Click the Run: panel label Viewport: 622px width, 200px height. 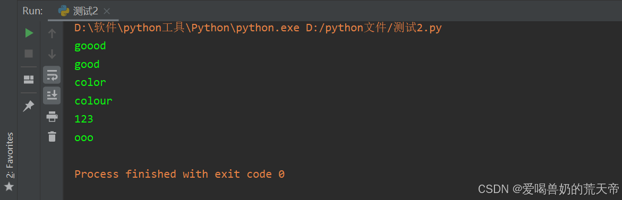tap(32, 11)
